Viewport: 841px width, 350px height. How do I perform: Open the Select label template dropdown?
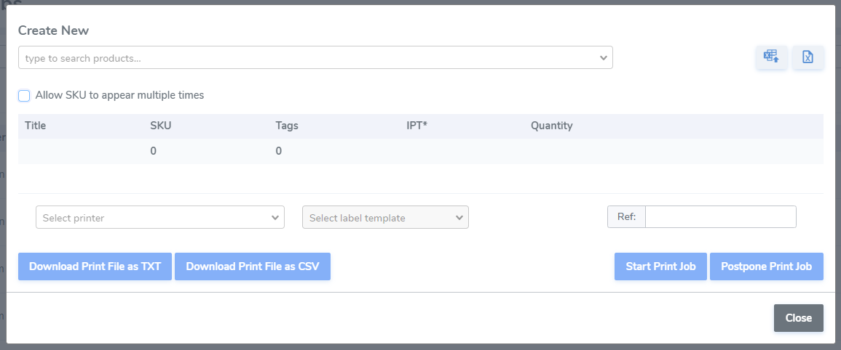(x=385, y=217)
